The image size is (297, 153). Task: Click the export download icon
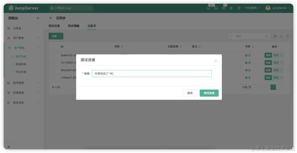click(x=281, y=36)
